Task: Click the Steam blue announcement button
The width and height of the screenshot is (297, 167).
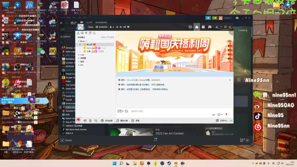Action: 208,18
